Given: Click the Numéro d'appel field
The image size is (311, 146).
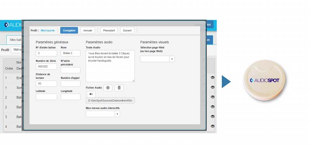Looking at the screenshot, I should pos(71,84).
